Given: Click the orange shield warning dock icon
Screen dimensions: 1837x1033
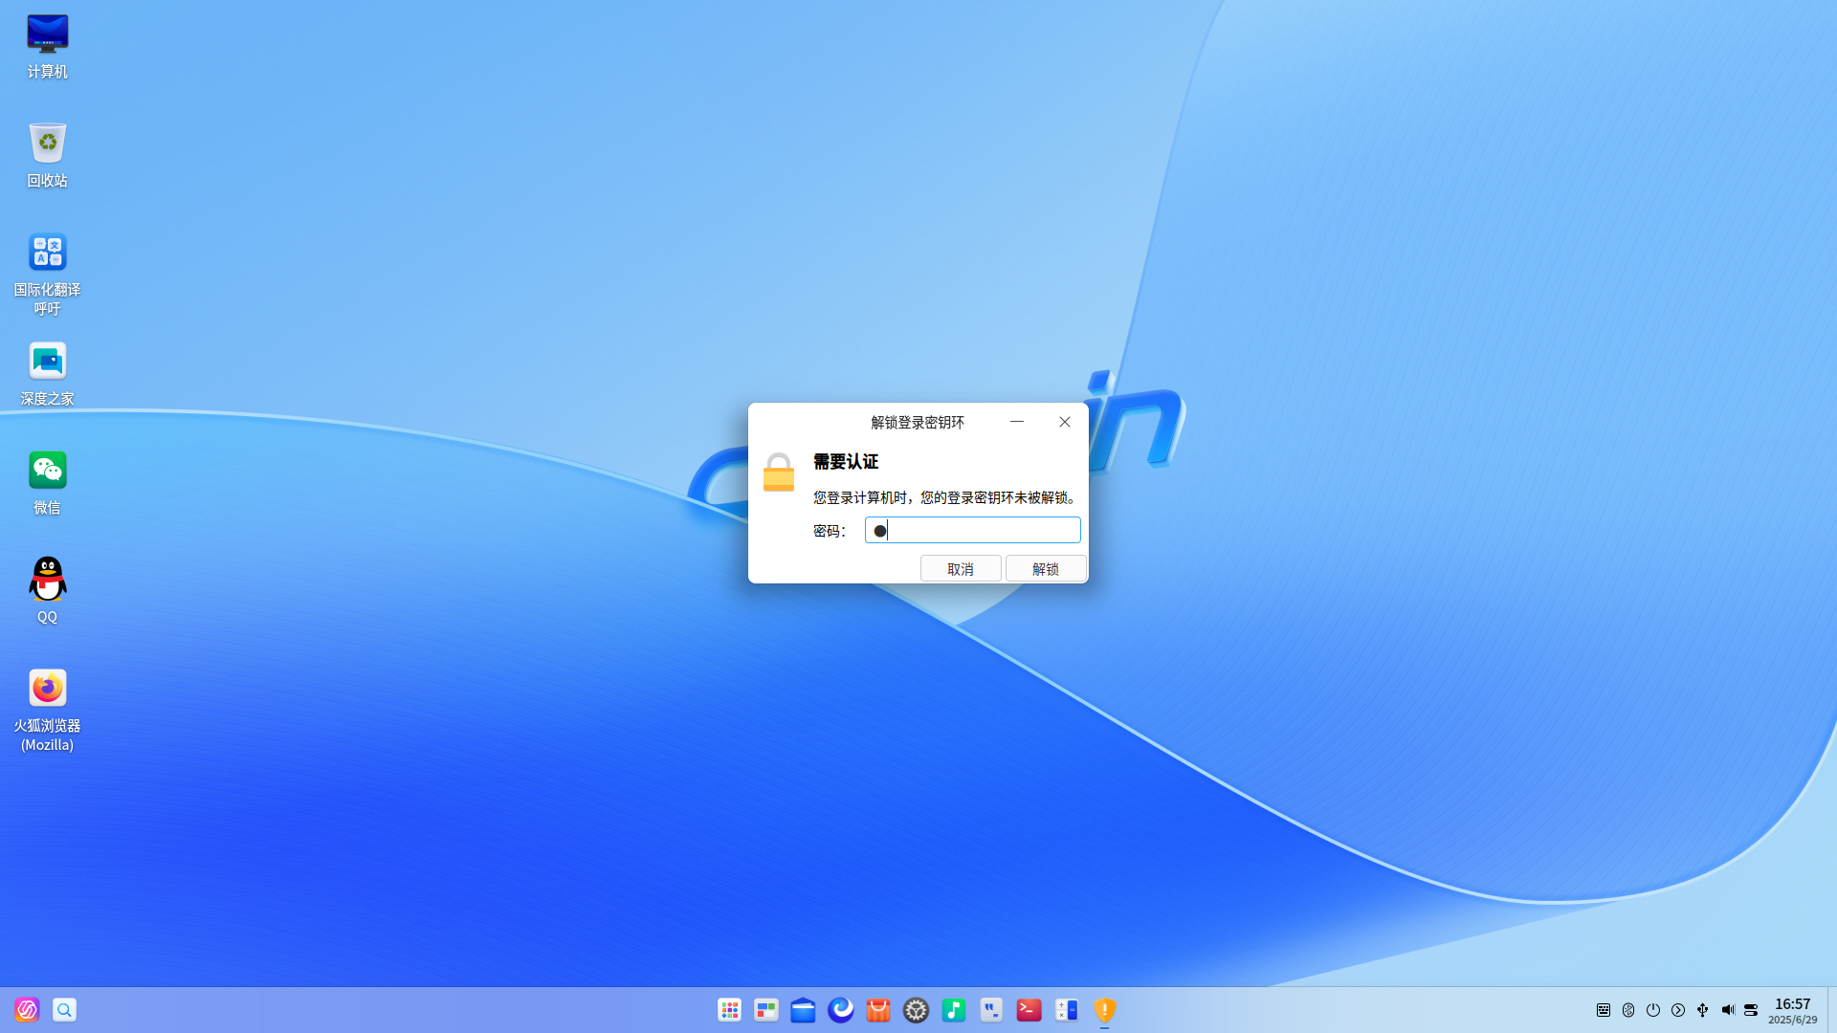Looking at the screenshot, I should point(1104,1010).
